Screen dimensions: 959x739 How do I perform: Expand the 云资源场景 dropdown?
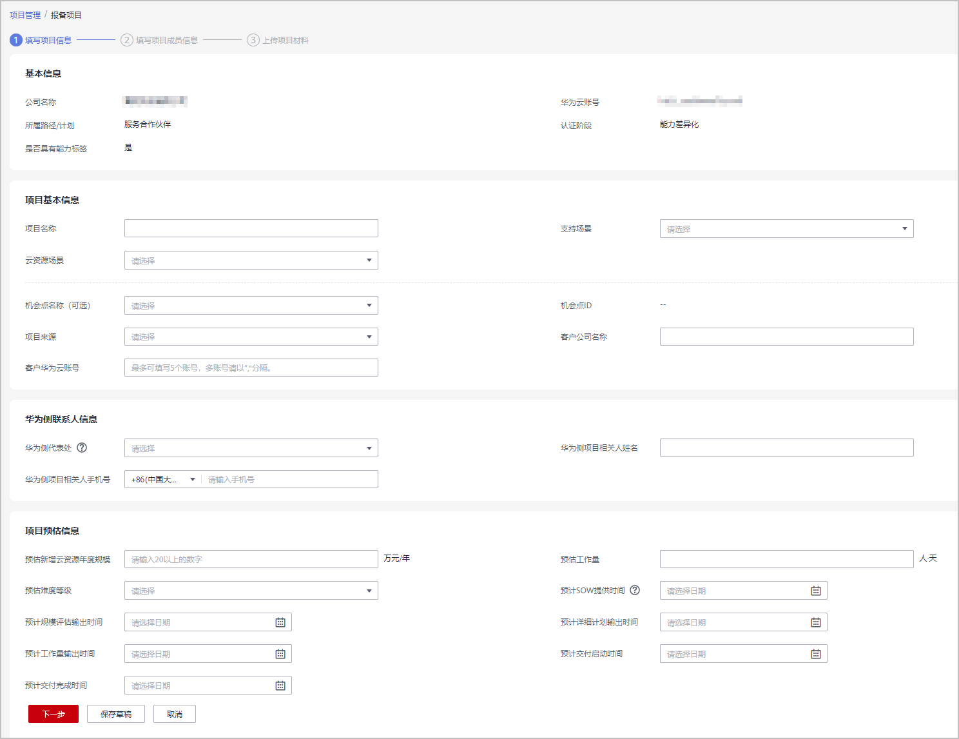tap(251, 261)
